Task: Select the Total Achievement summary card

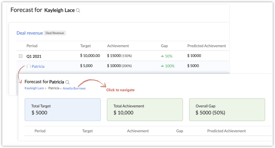Action: (x=145, y=109)
